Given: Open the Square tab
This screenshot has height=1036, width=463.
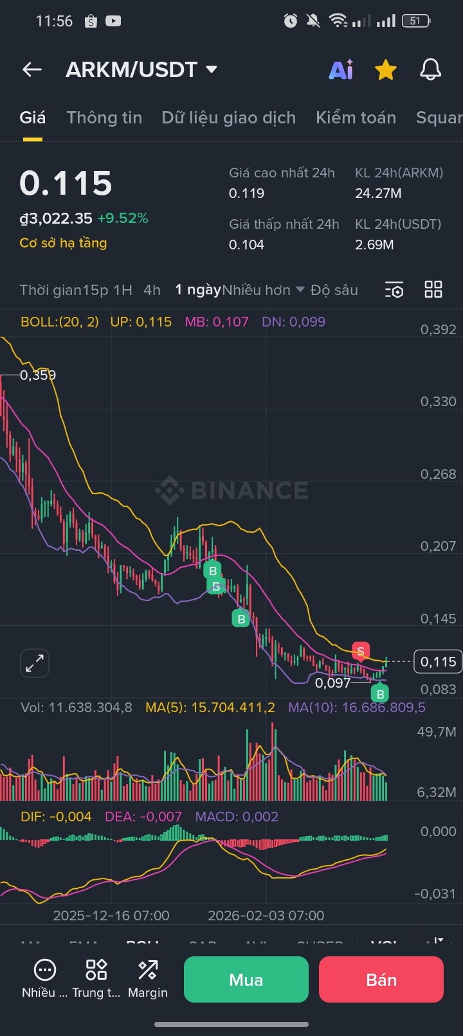Looking at the screenshot, I should [439, 118].
